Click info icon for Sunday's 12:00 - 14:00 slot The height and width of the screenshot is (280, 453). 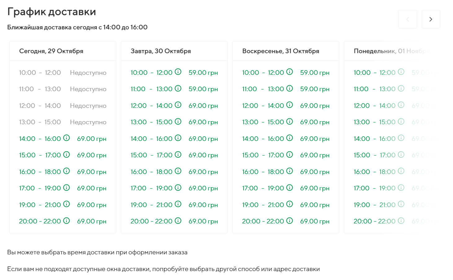click(289, 105)
